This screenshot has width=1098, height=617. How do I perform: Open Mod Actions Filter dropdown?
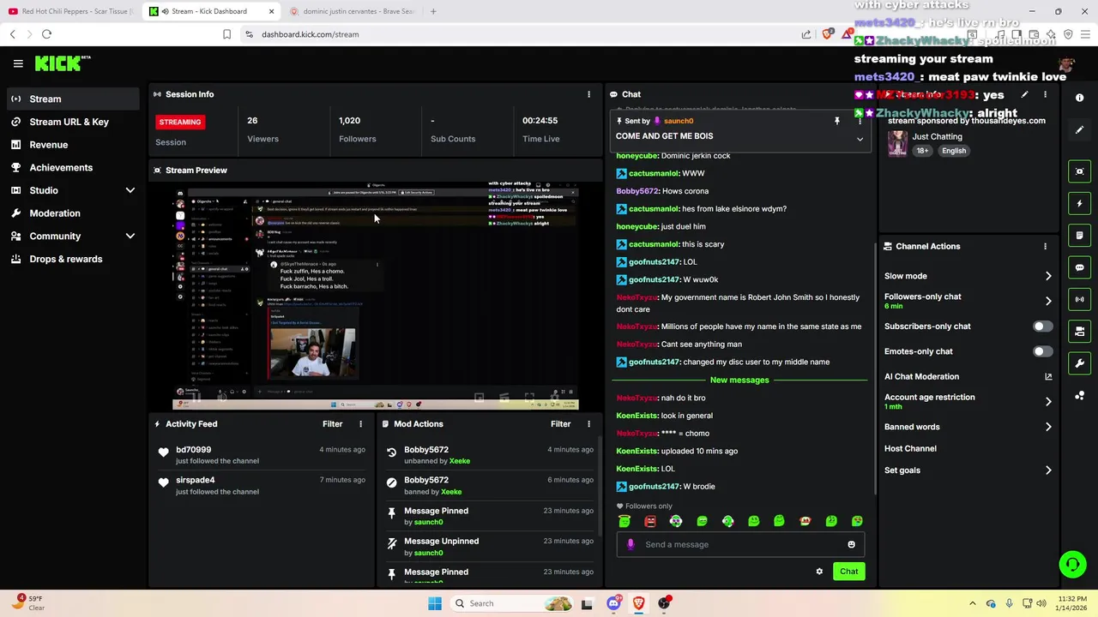click(x=560, y=424)
